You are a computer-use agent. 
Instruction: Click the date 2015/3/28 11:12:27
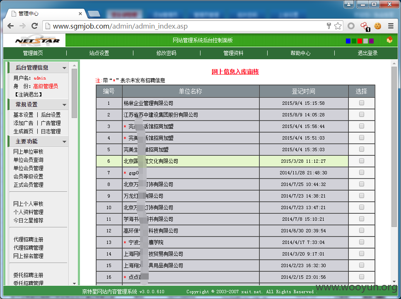pyautogui.click(x=303, y=161)
